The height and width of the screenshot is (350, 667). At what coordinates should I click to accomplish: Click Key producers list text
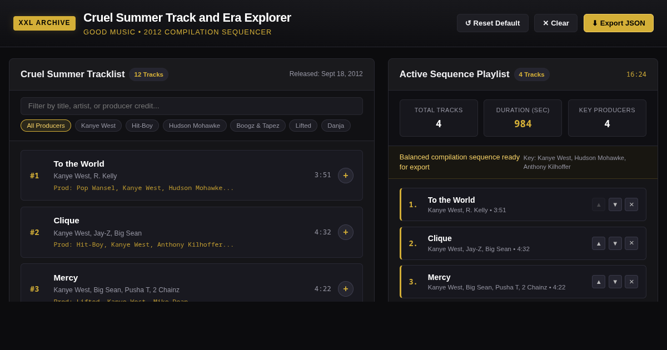pos(575,162)
